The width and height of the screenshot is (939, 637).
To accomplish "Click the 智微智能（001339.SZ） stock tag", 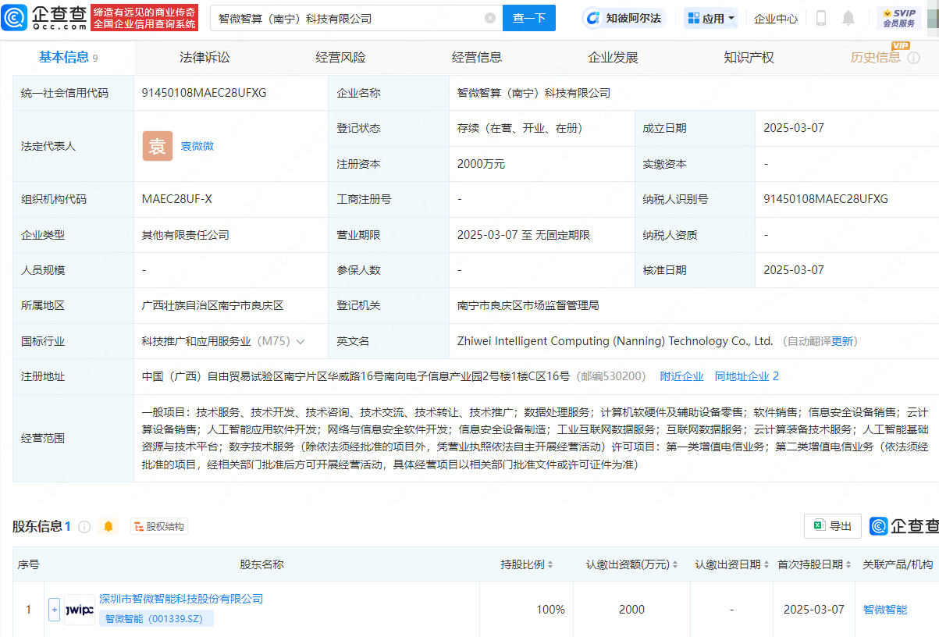I will tap(156, 618).
